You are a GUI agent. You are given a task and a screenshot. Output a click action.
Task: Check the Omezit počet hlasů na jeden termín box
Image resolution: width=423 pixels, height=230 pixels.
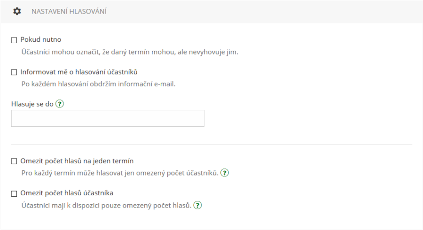click(14, 161)
